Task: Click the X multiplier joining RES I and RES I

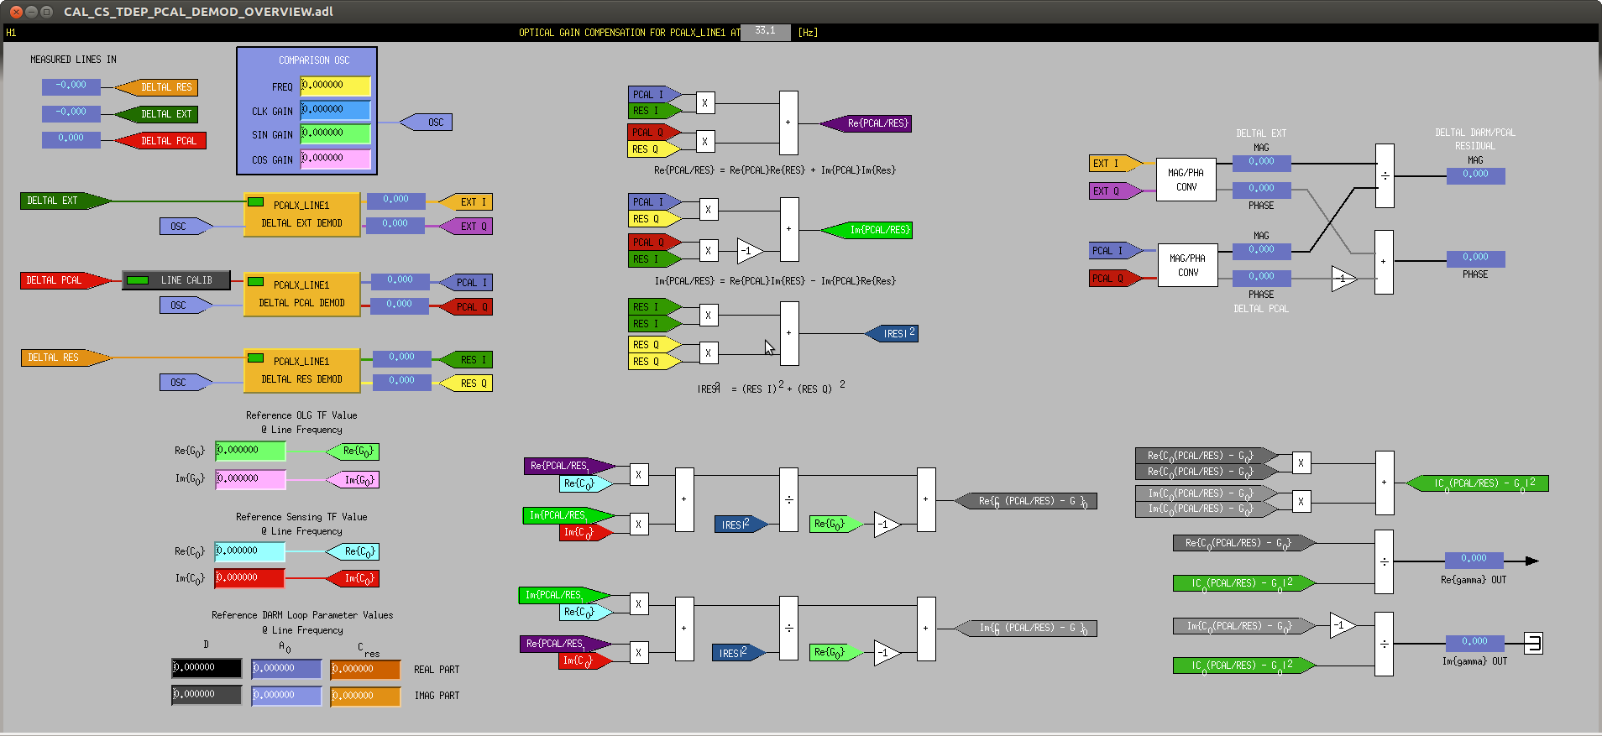Action: [x=709, y=316]
